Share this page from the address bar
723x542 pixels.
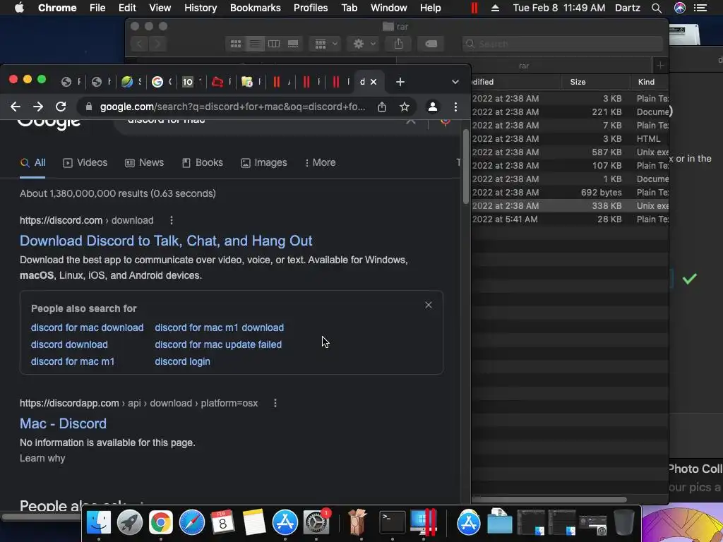click(x=382, y=107)
